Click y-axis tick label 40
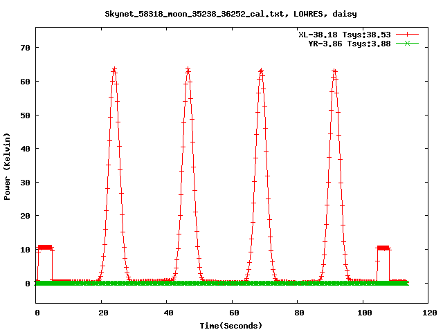The width and height of the screenshot is (443, 332). pos(25,149)
